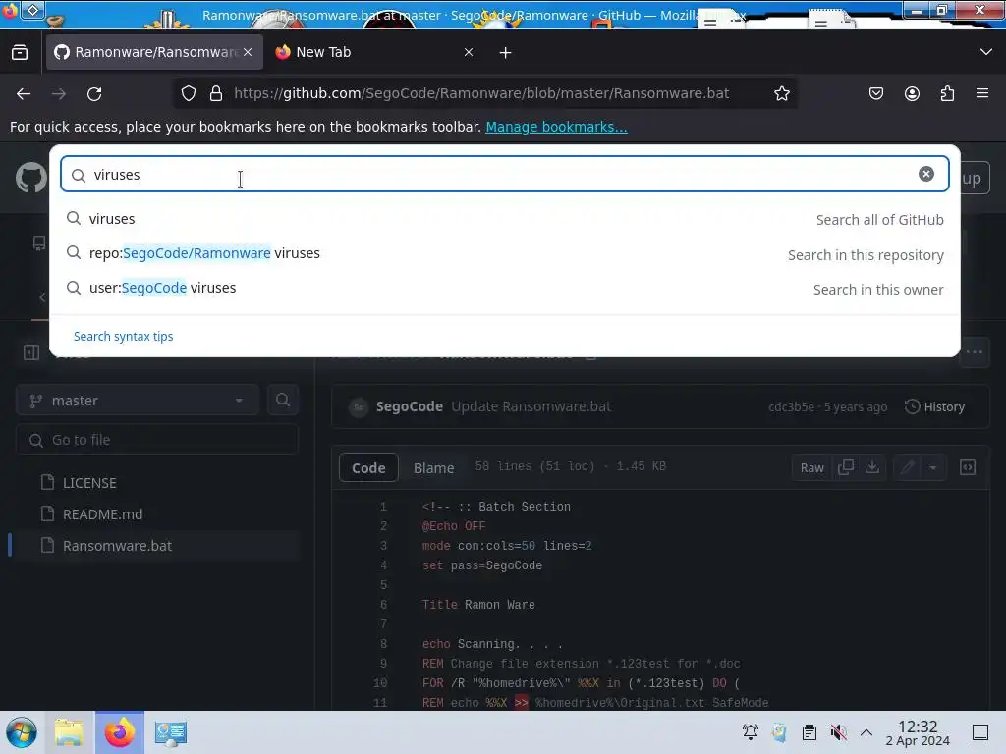Open the tracking protection shield icon

click(189, 93)
